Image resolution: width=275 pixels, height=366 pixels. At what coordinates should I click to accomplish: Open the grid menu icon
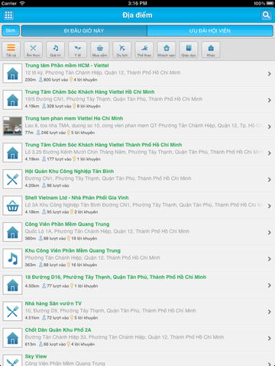pos(8,15)
